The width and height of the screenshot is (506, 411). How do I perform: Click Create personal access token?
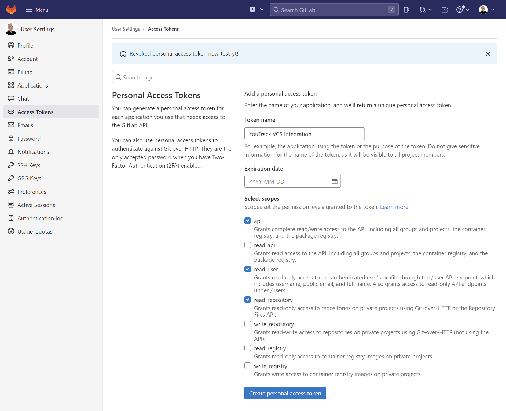pos(285,393)
